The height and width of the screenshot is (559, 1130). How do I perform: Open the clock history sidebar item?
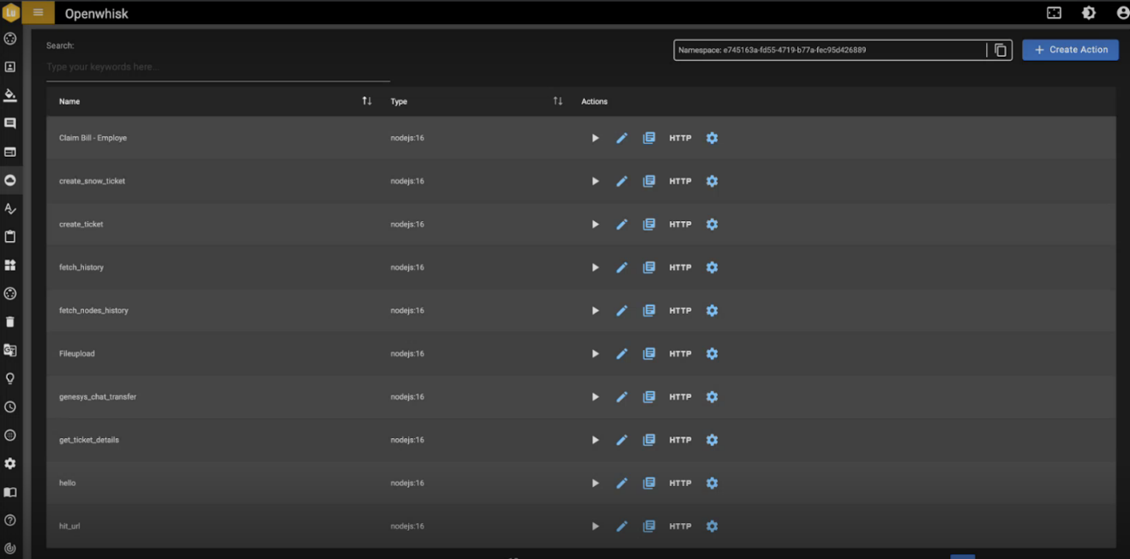click(10, 407)
